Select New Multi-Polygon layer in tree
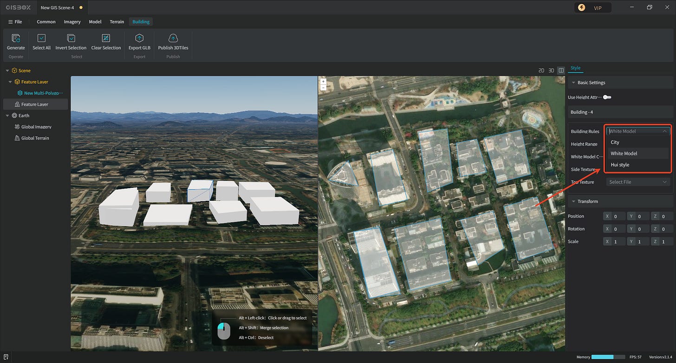 pos(43,93)
